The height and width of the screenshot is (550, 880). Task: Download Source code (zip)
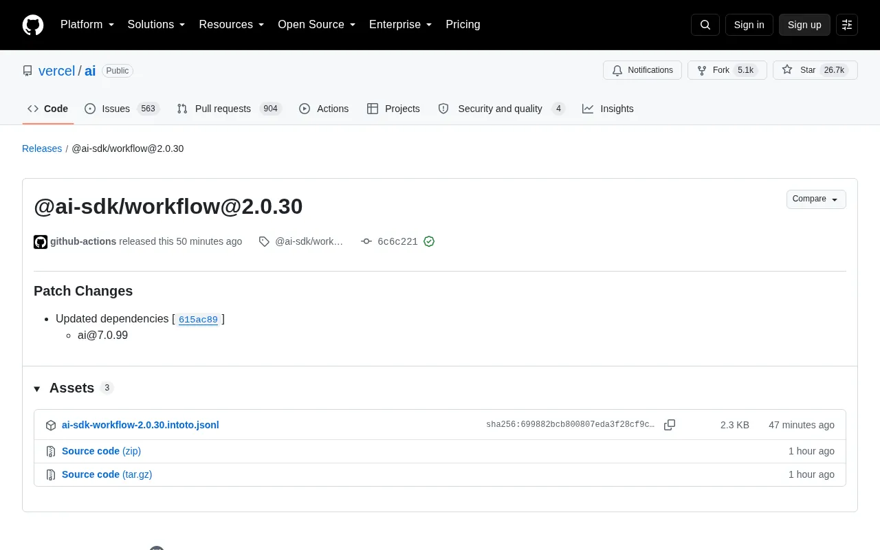[x=101, y=451]
